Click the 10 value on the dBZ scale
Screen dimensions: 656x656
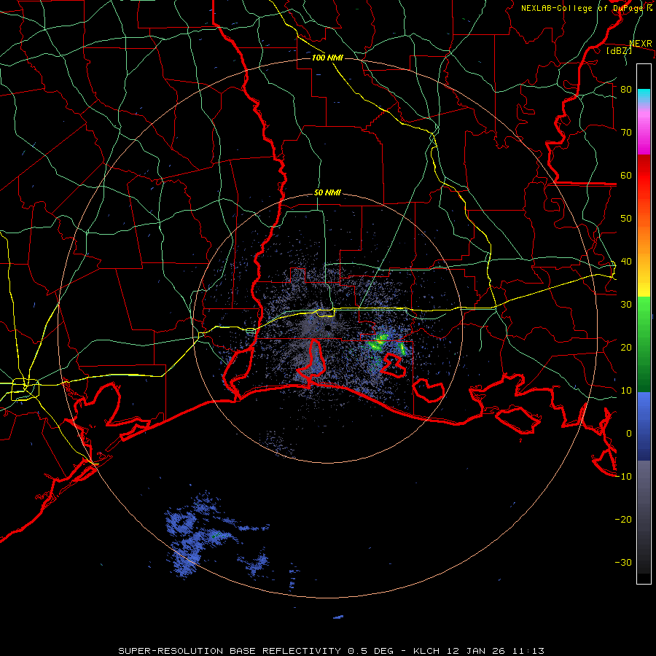(626, 391)
